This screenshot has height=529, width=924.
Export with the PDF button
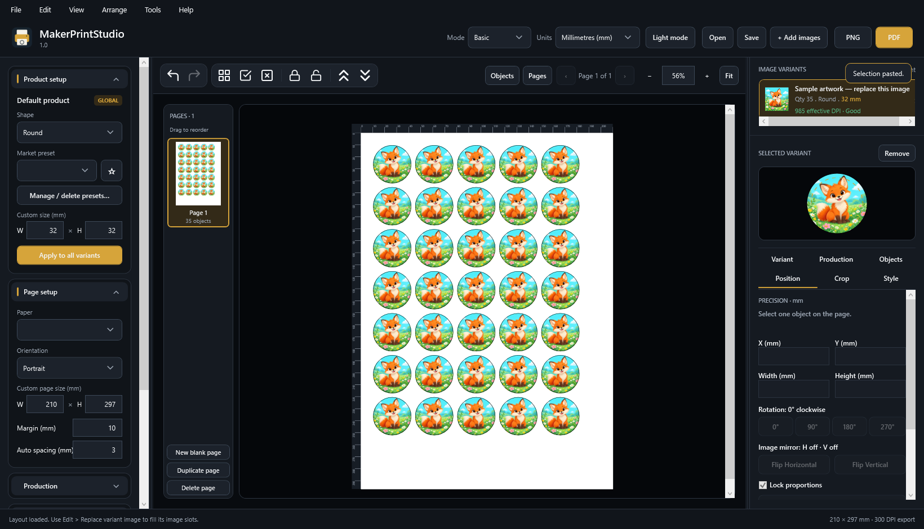click(894, 38)
